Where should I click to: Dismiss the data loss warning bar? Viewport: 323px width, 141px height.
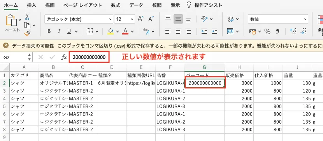point(6,45)
